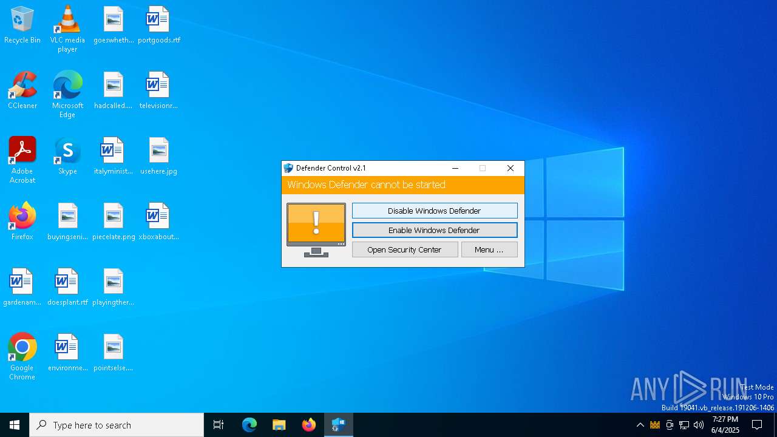Select the Recycle Bin desktop icon
Viewport: 777px width, 437px height.
pos(22,25)
